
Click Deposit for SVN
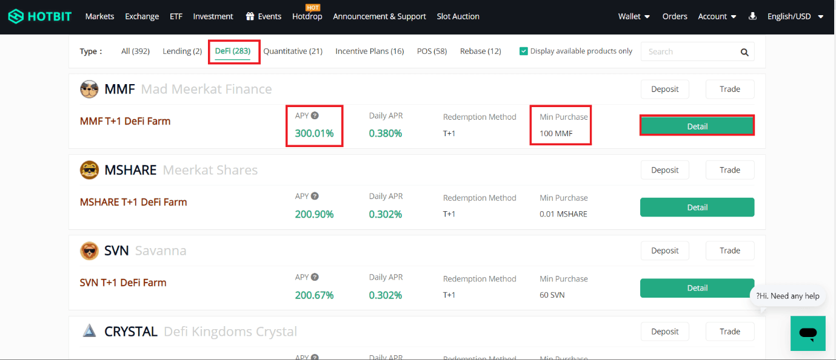click(x=665, y=250)
